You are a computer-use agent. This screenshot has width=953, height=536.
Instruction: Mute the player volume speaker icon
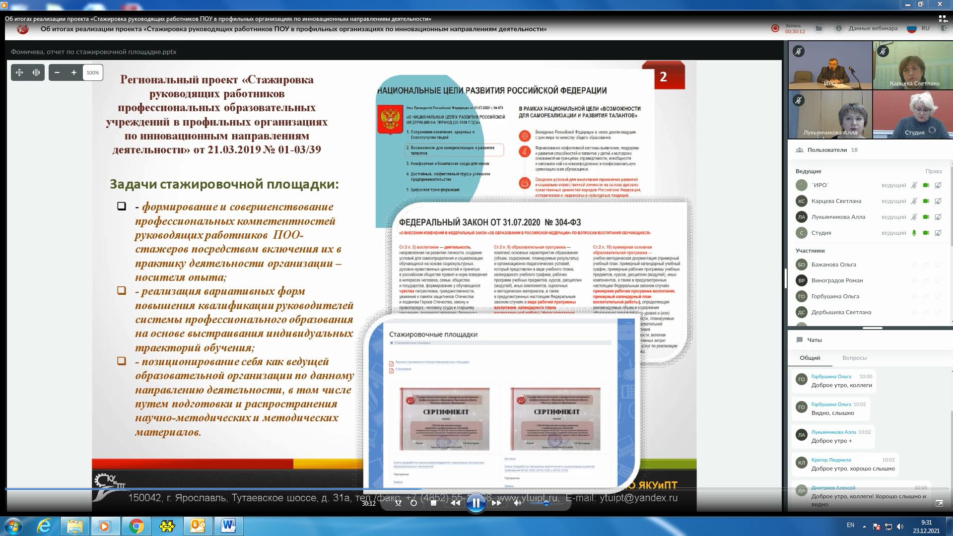[x=517, y=503]
